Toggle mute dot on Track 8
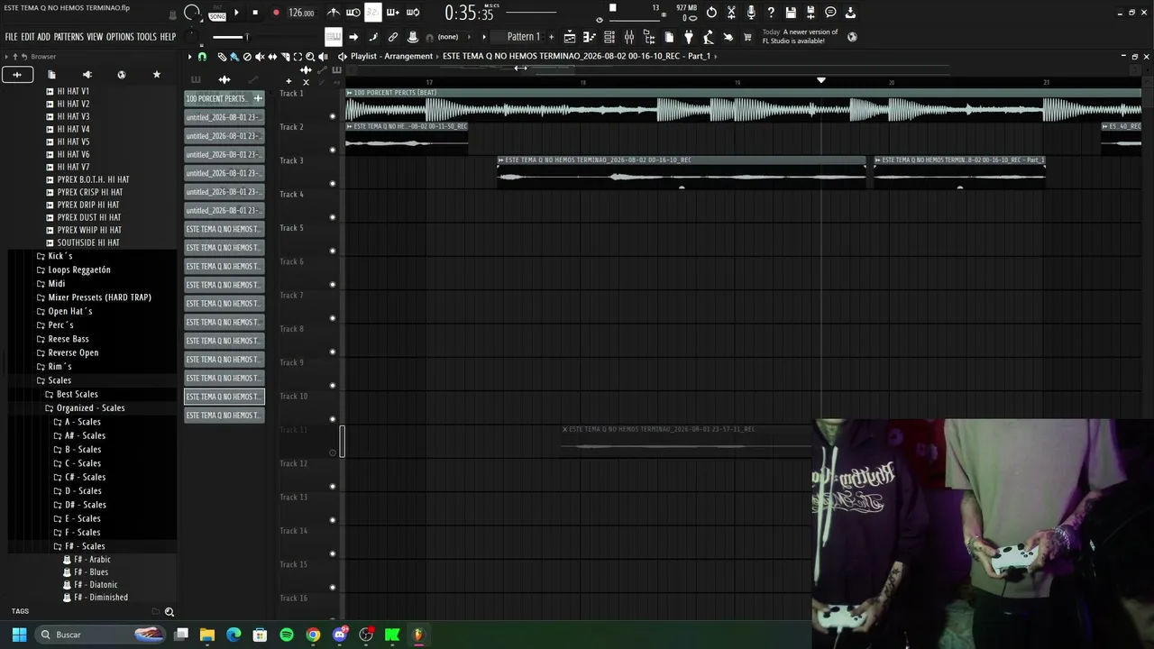This screenshot has height=649, width=1154. [333, 352]
